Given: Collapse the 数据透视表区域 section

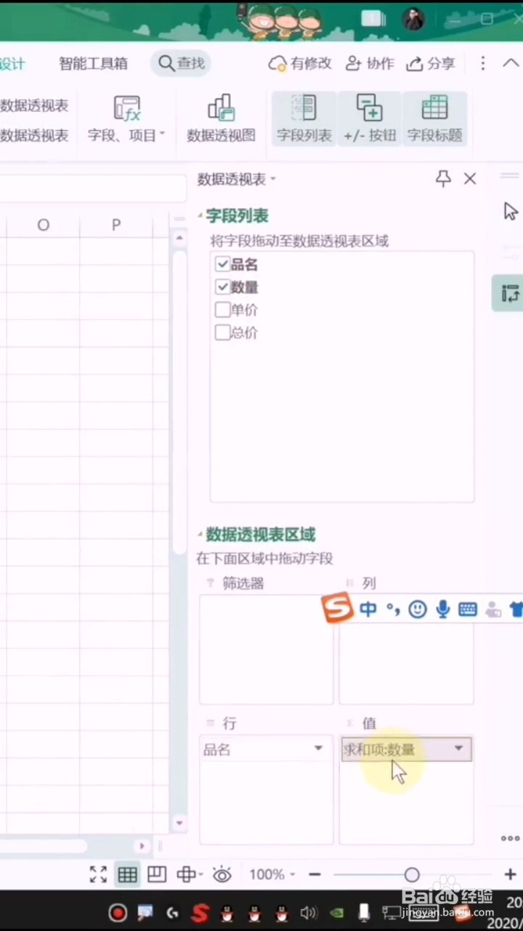Looking at the screenshot, I should click(200, 535).
